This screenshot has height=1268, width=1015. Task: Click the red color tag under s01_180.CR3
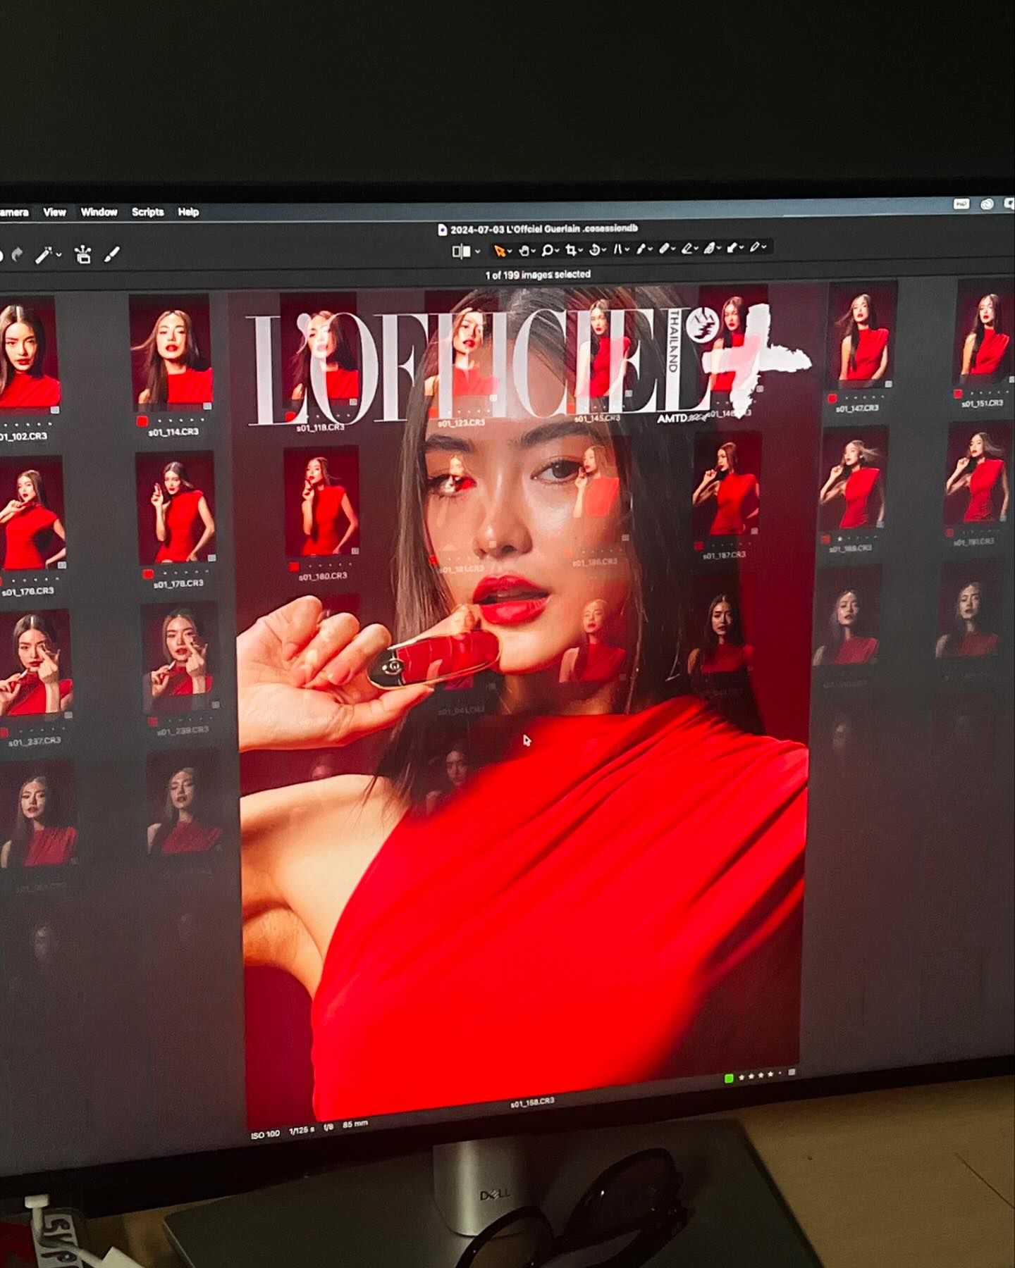[294, 566]
